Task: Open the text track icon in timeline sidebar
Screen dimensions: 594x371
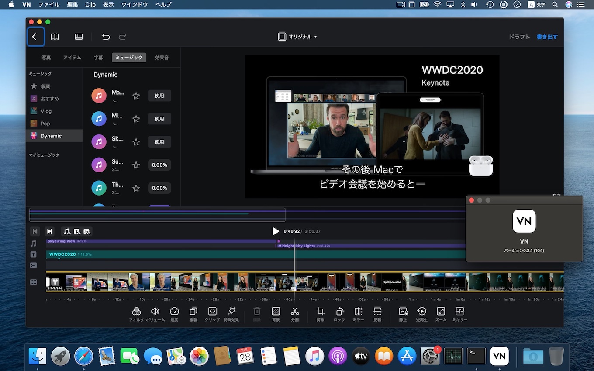Action: (x=33, y=254)
